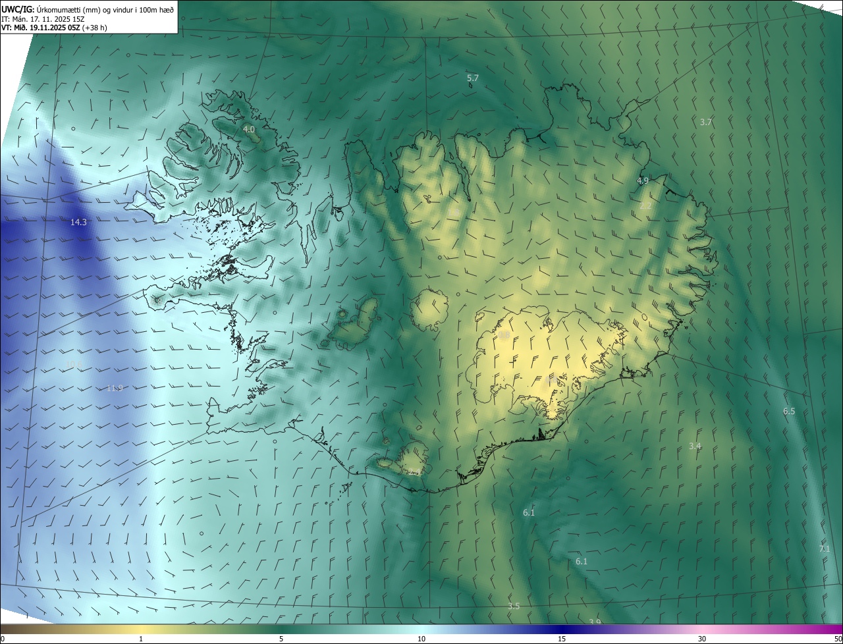
Task: Click the 3.7 value label
Action: [x=706, y=122]
